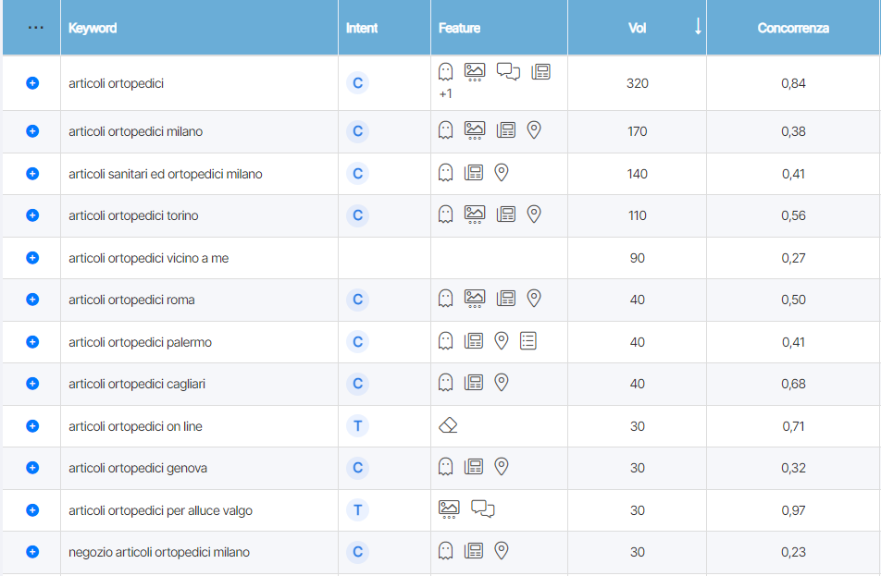881x576 pixels.
Task: Add 'articoli ortopedici milano' with plus icon
Action: pos(32,131)
